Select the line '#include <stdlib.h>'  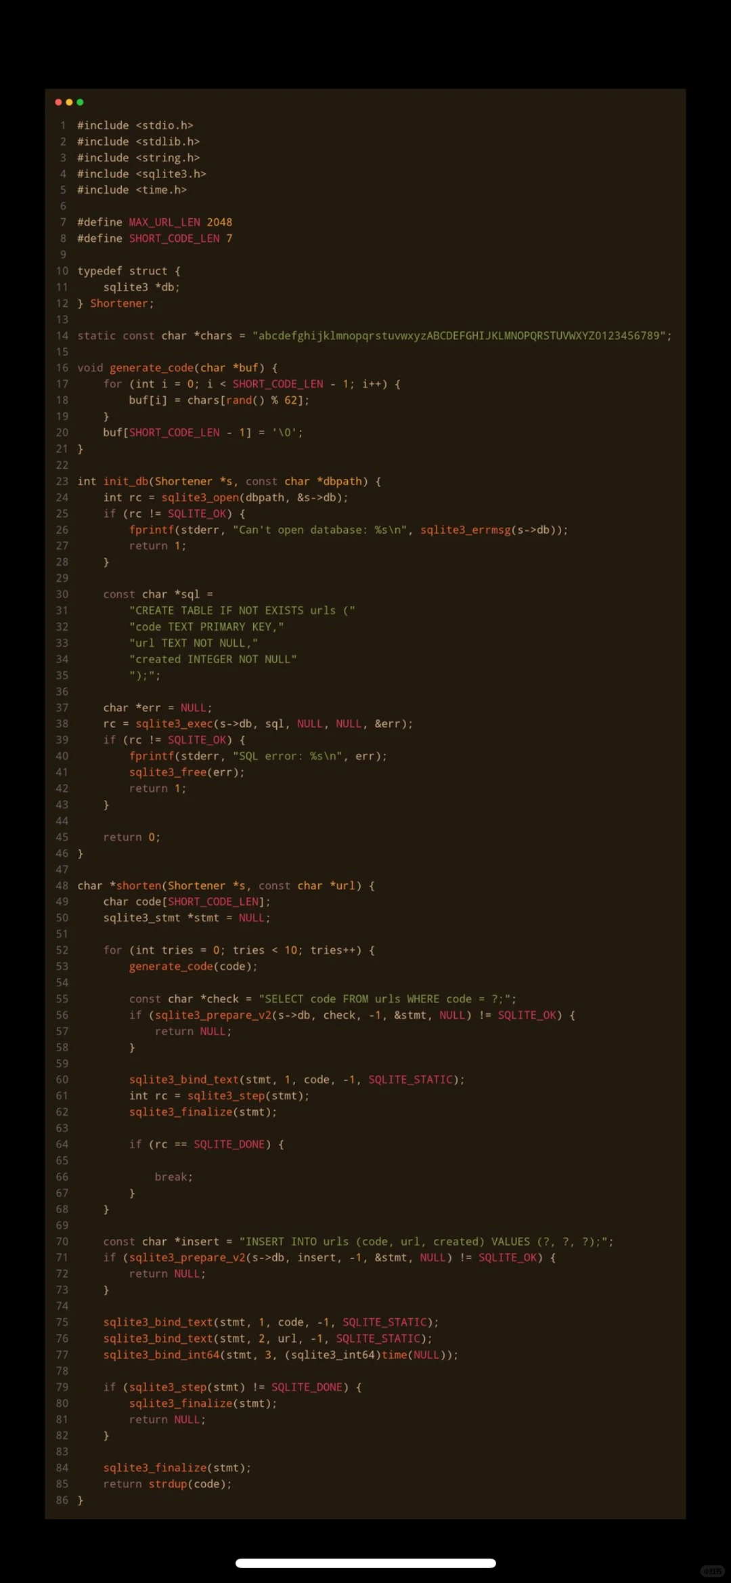coord(139,142)
